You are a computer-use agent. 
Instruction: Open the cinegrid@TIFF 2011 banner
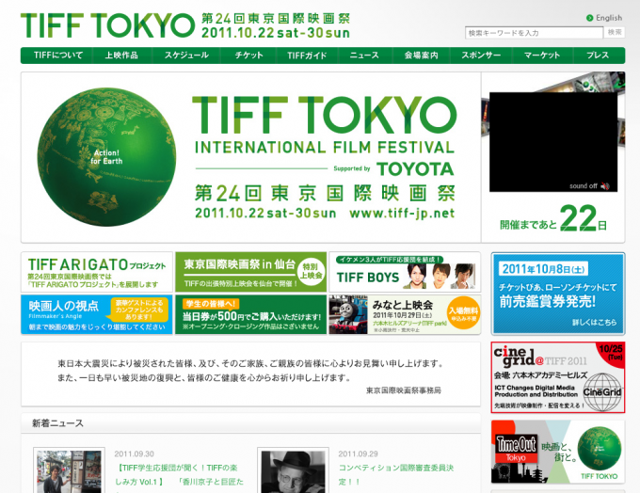(558, 377)
